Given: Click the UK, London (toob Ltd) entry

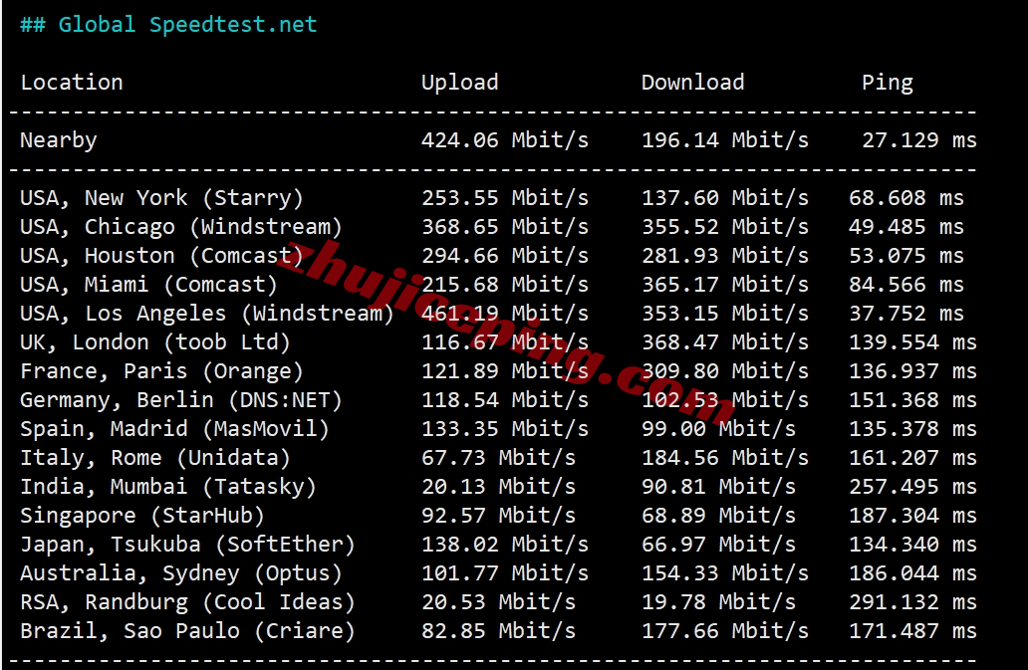Looking at the screenshot, I should 155,341.
